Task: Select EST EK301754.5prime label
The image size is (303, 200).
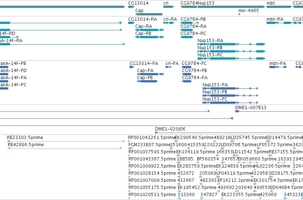Action: (273, 180)
